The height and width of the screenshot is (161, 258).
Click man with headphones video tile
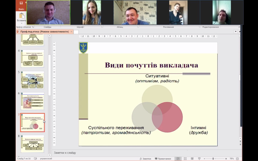(222, 12)
